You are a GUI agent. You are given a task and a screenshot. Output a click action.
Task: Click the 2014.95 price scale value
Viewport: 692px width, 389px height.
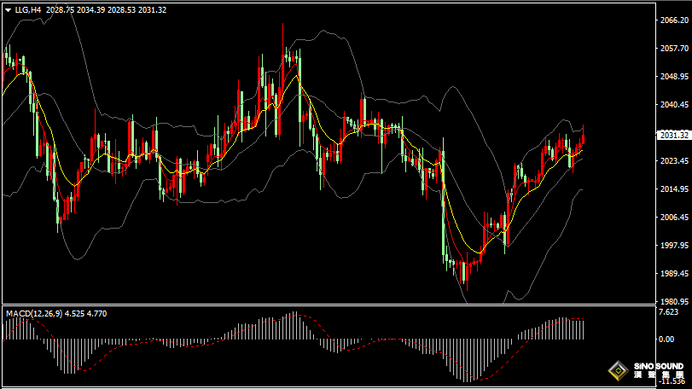point(673,189)
